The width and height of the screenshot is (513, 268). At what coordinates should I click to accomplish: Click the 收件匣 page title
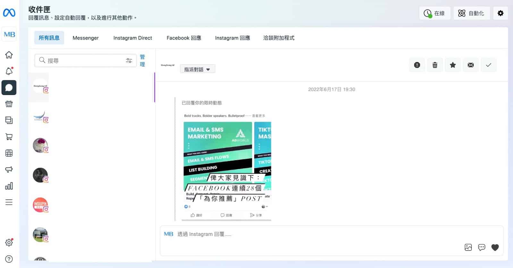[x=39, y=9]
